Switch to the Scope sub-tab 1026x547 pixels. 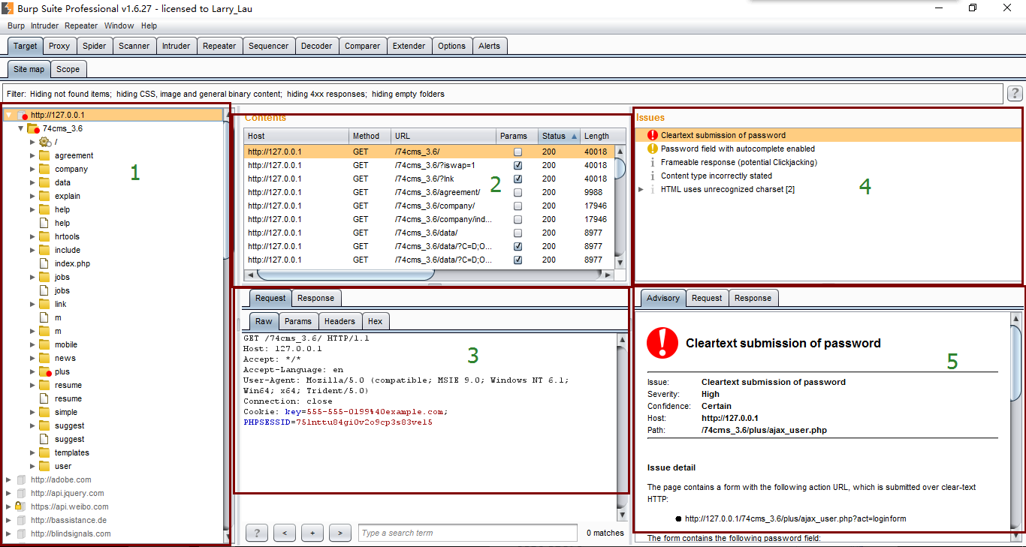pyautogui.click(x=68, y=69)
